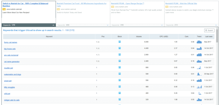Sort by the Pos. column header
This screenshot has width=219, height=105.
[x=103, y=37]
